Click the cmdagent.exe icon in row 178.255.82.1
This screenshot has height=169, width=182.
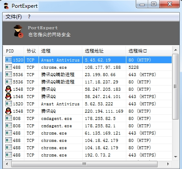click(x=9, y=126)
